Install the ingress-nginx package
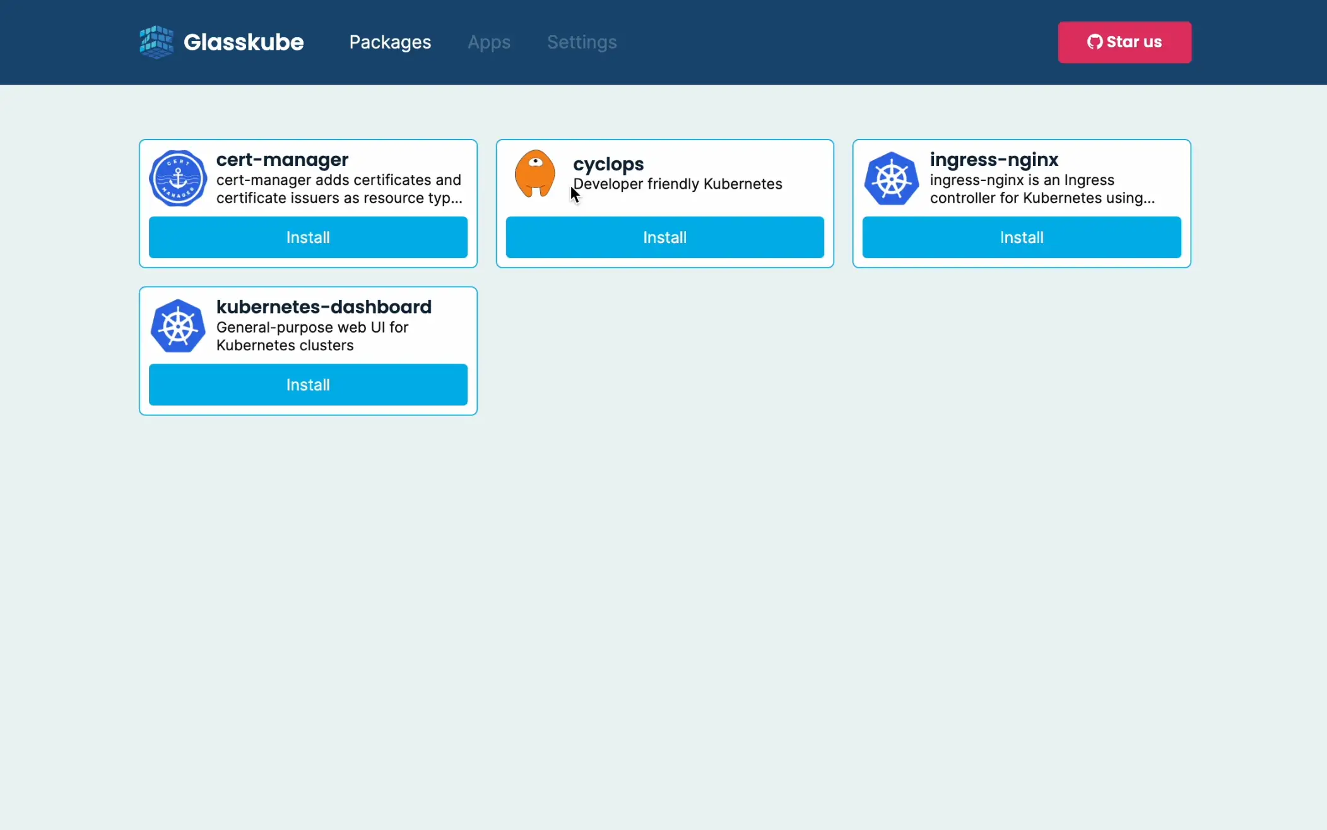The height and width of the screenshot is (830, 1327). point(1022,237)
